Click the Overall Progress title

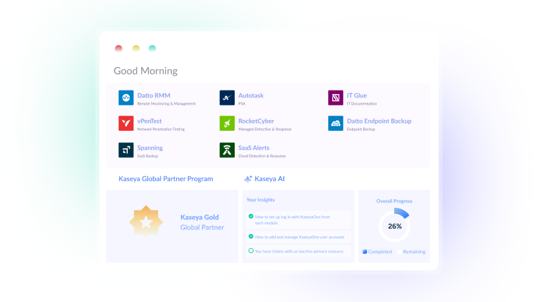coord(394,201)
